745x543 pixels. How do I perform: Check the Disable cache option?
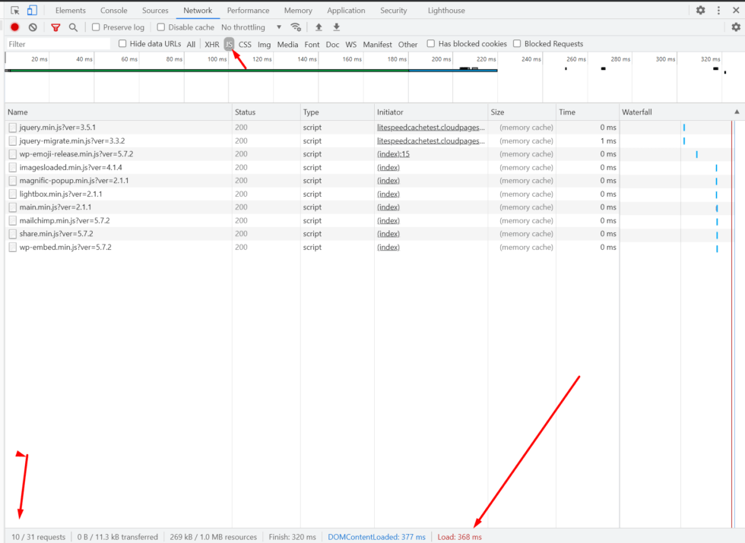(x=161, y=27)
